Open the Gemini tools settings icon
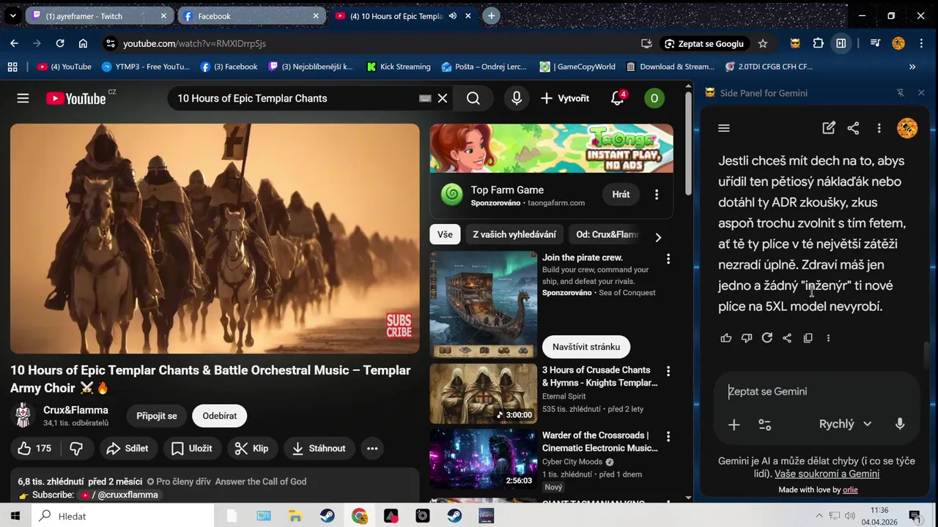 [764, 425]
